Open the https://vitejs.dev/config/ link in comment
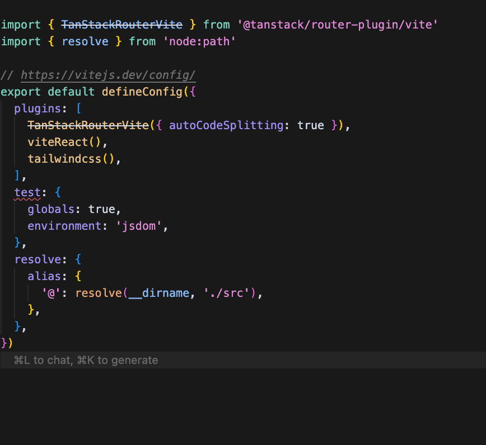This screenshot has width=486, height=445. [x=108, y=75]
